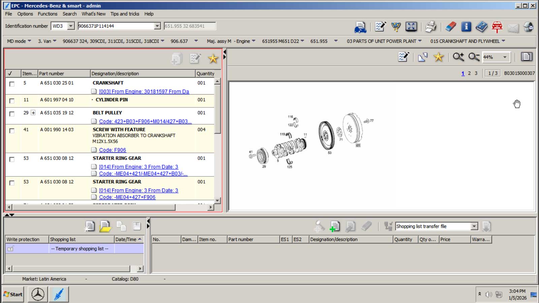Go to diagram page 2

tap(469, 73)
